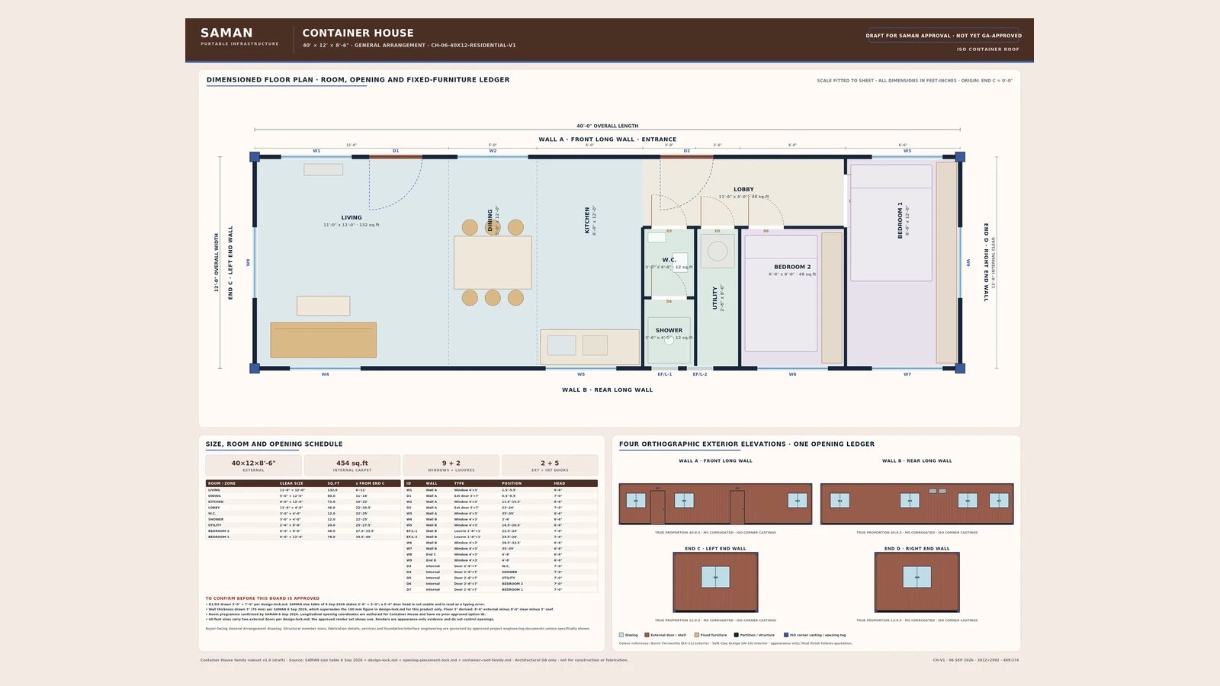Select the DINING zone label on floor plan

[490, 220]
